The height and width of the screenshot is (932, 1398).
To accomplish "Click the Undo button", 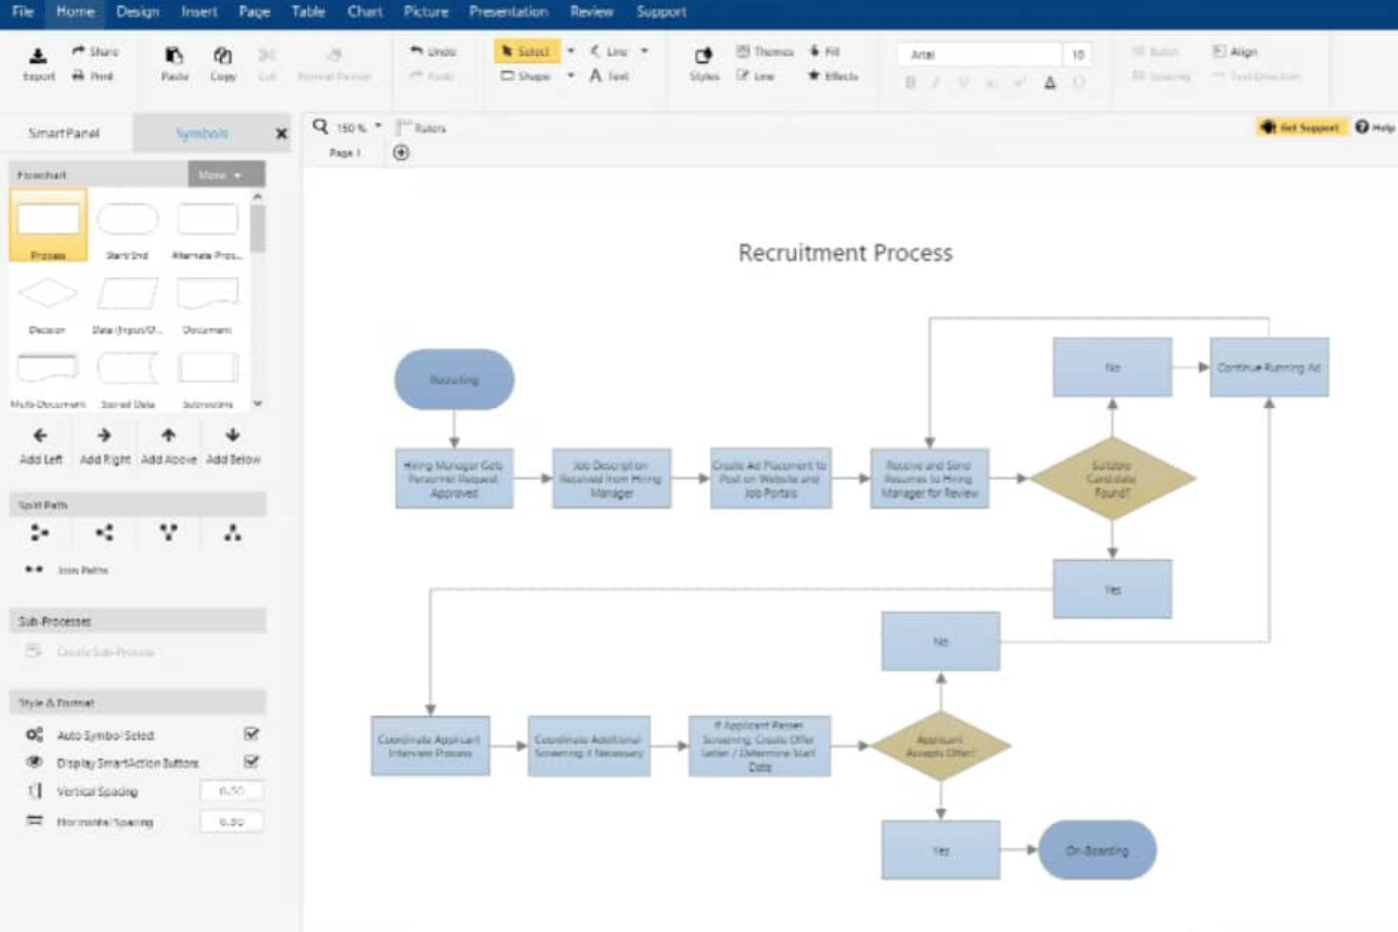I will 433,51.
